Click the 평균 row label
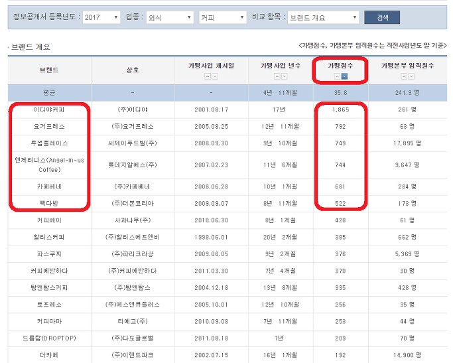This screenshot has width=453, height=363. coord(49,92)
